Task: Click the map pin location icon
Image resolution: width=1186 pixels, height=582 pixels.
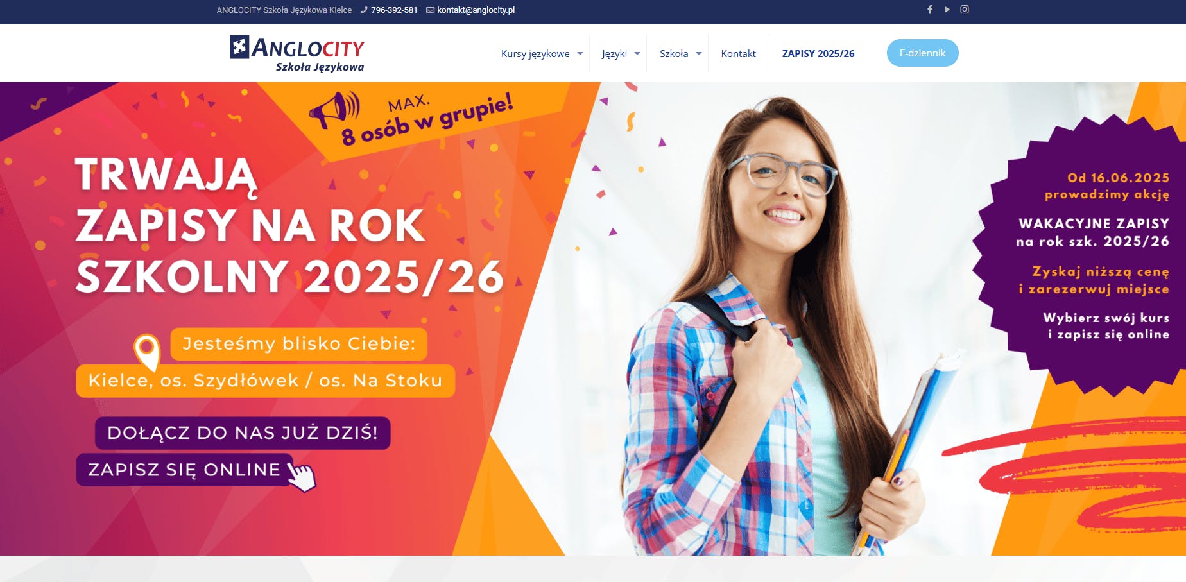Action: [147, 352]
